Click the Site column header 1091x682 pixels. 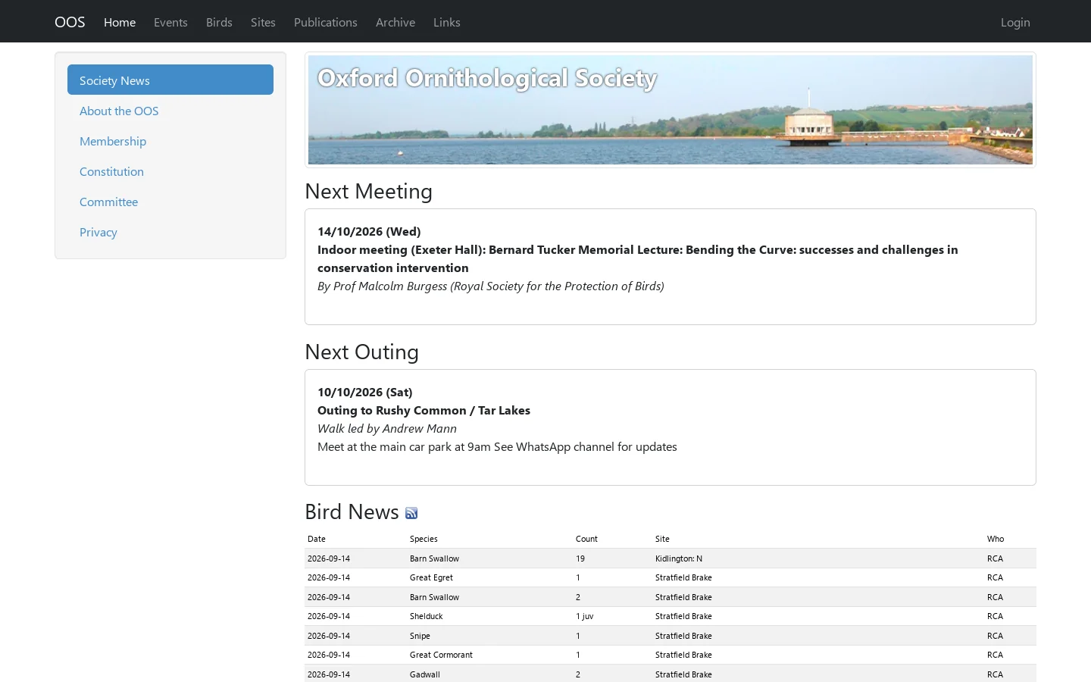coord(662,539)
